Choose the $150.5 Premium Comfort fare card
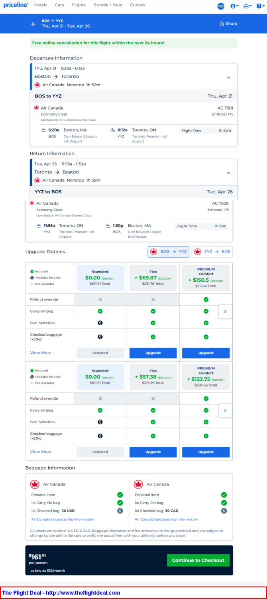Viewport: 267px width, 599px height. pyautogui.click(x=206, y=278)
